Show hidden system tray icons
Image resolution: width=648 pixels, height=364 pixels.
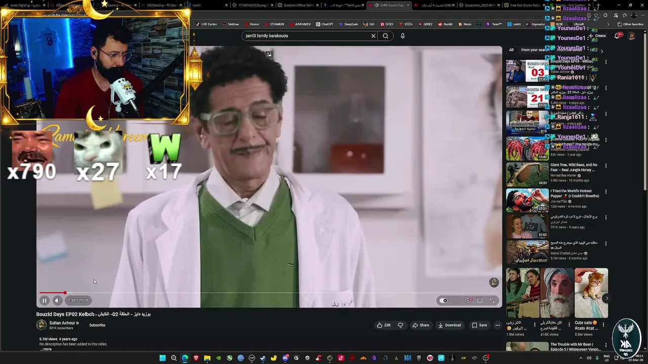pyautogui.click(x=581, y=358)
